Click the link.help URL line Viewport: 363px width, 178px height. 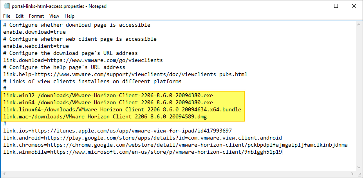125,74
